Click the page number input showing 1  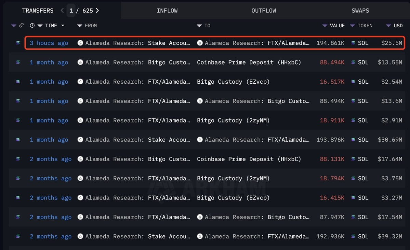click(x=71, y=11)
